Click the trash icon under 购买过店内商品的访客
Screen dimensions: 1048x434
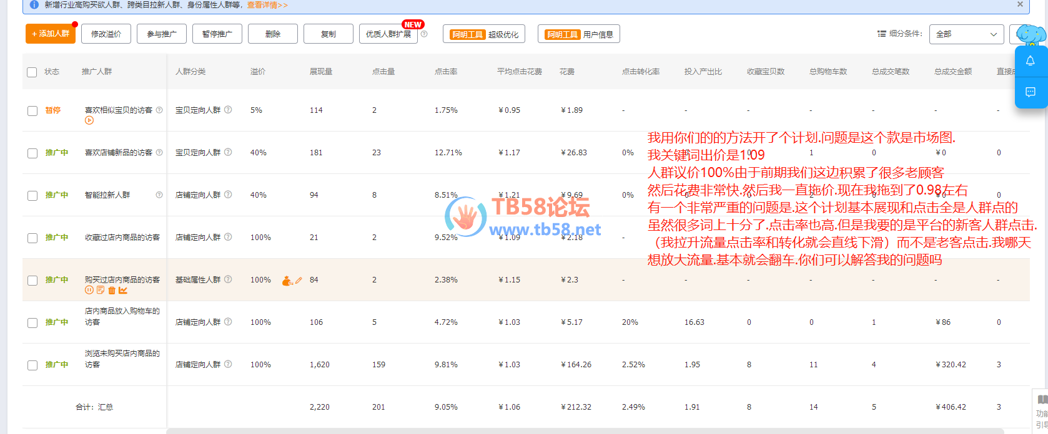click(x=112, y=290)
